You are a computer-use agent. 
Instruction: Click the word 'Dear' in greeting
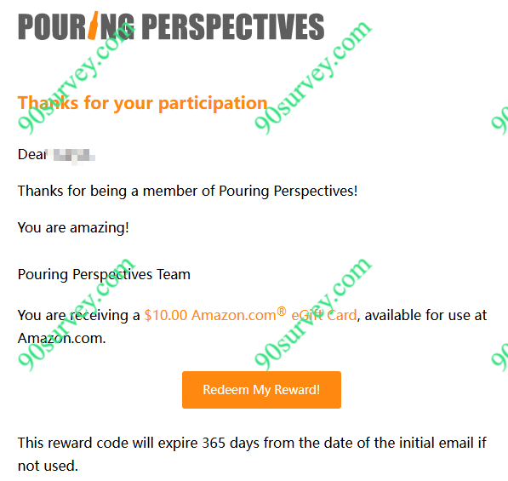[32, 154]
